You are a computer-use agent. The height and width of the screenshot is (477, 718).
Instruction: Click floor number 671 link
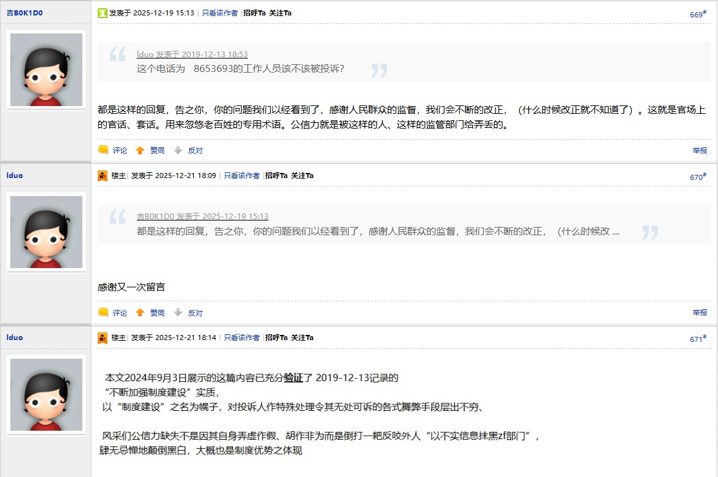pos(697,339)
